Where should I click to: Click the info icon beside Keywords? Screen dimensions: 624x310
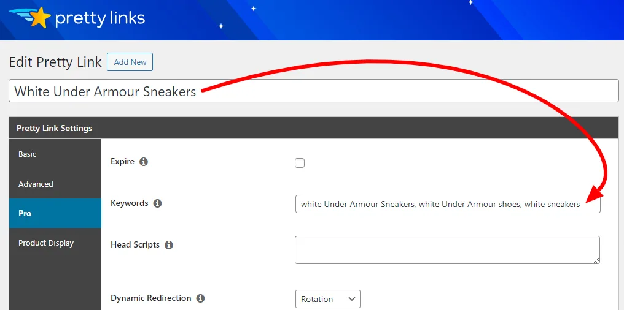[x=158, y=203]
